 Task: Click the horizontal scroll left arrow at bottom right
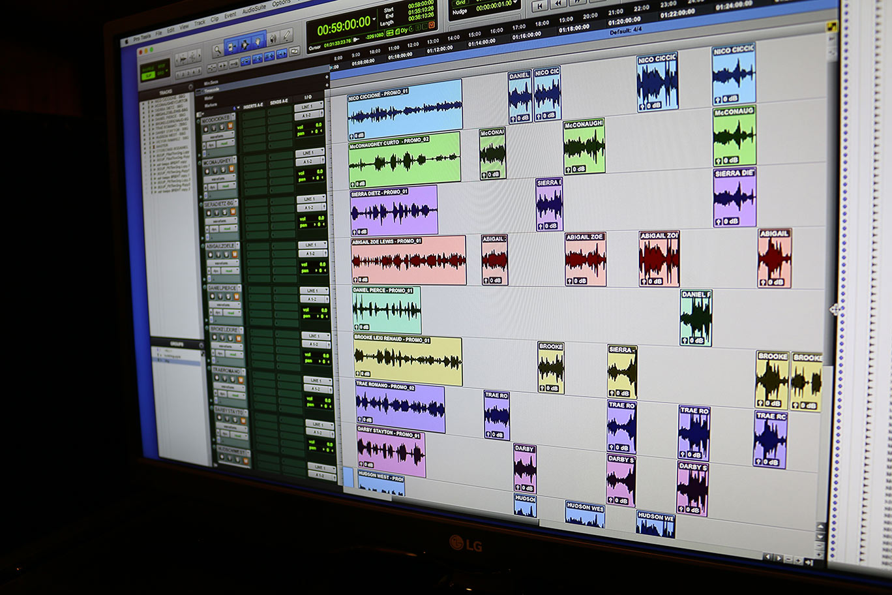pos(767,557)
